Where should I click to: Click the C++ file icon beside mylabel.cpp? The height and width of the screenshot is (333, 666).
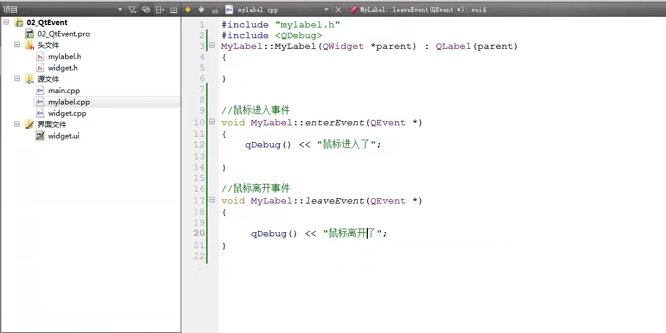pos(230,10)
